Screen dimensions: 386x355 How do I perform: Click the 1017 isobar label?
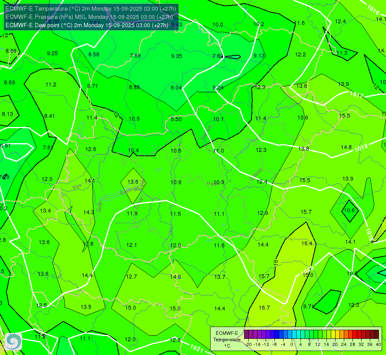click(x=356, y=95)
